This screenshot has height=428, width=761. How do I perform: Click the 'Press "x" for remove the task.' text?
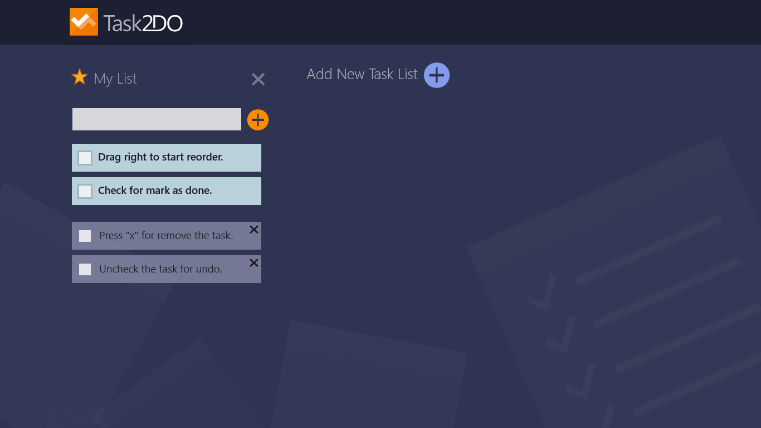(166, 236)
